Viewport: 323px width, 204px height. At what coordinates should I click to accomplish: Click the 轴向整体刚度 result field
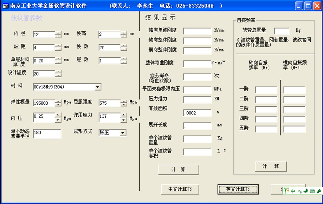pyautogui.click(x=197, y=41)
